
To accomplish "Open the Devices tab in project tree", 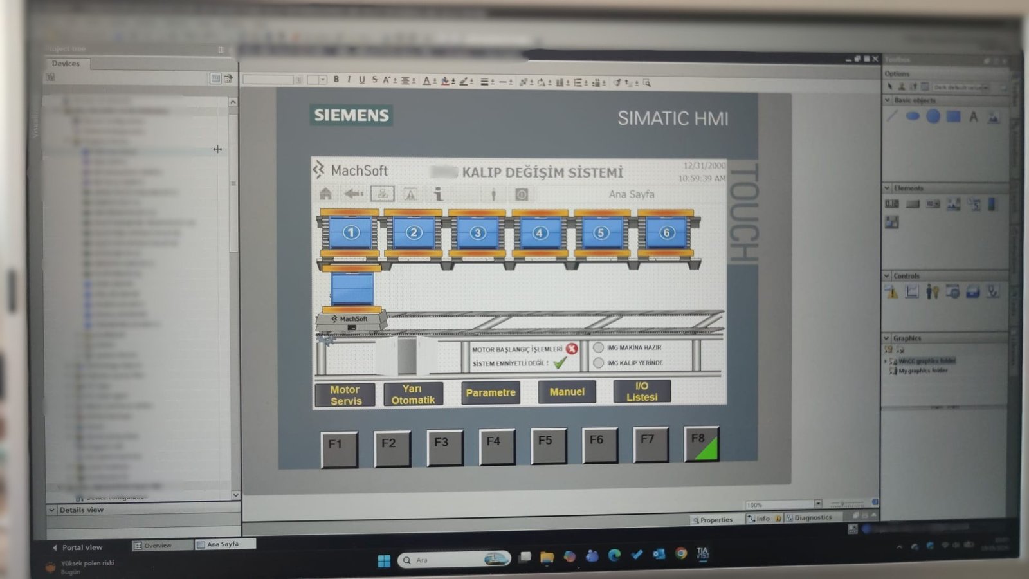I will [66, 64].
